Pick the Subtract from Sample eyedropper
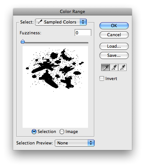 [x=122, y=67]
